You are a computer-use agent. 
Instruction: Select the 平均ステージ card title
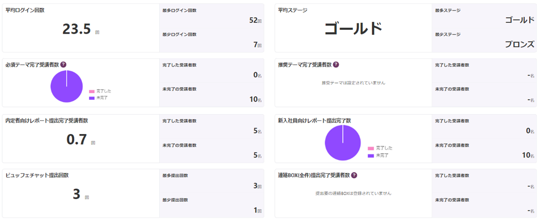pyautogui.click(x=293, y=10)
